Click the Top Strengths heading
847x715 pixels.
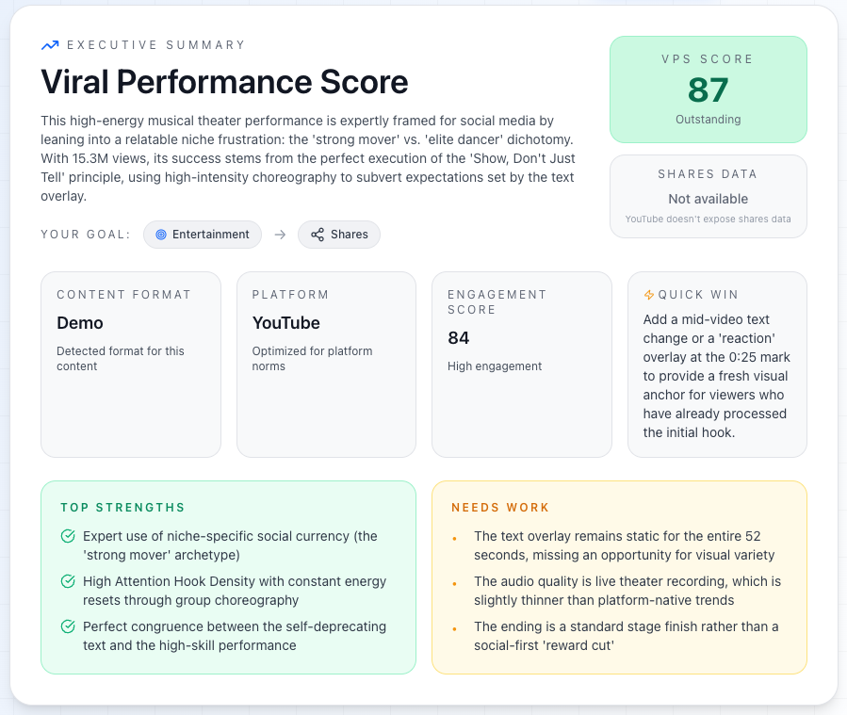pyautogui.click(x=122, y=508)
